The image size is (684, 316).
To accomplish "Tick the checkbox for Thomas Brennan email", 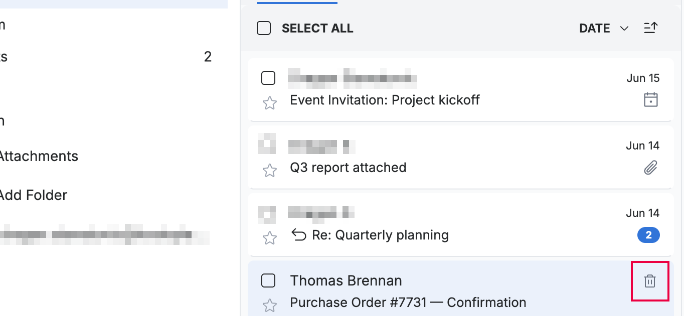I will point(268,280).
